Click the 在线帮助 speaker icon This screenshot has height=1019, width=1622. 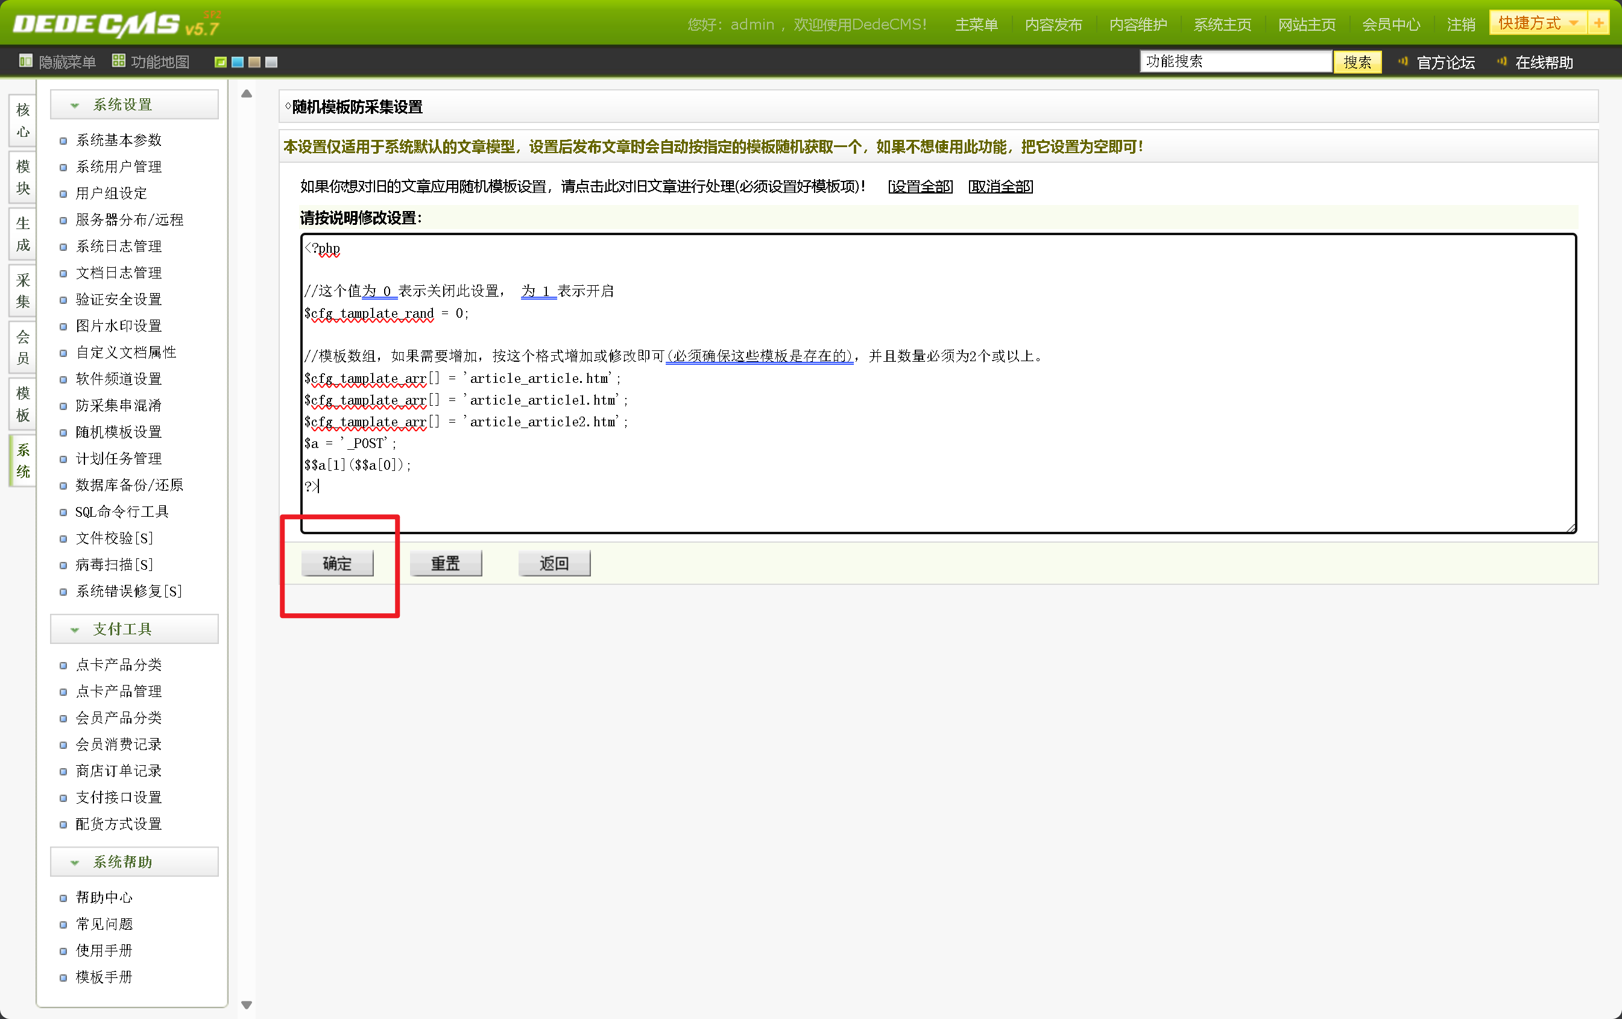point(1501,62)
